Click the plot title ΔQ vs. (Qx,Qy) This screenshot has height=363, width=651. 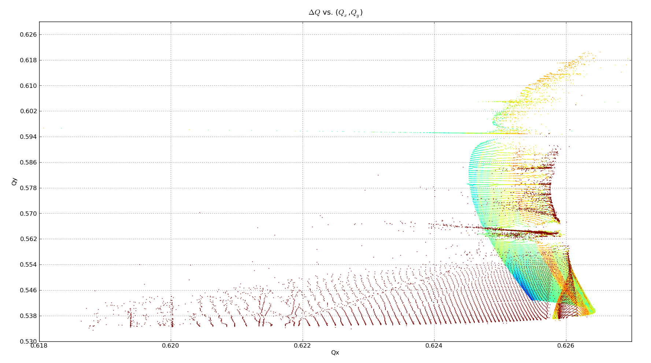[336, 13]
